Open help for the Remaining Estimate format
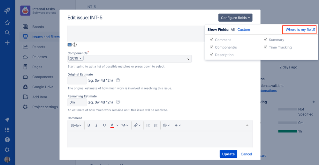 118,102
